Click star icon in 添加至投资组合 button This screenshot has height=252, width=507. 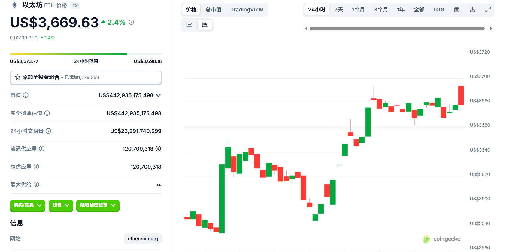pyautogui.click(x=17, y=77)
